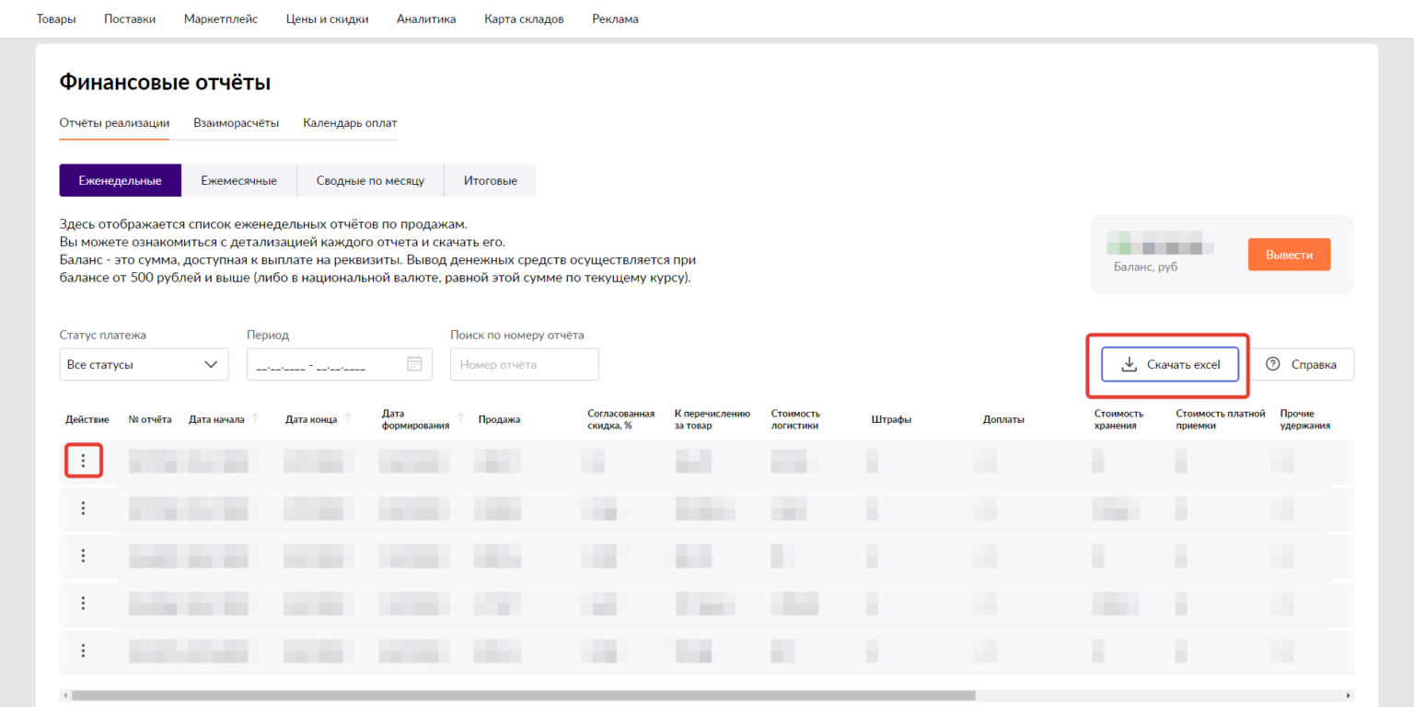Click scrollbar left arrow below table
1414x707 pixels.
pos(64,696)
